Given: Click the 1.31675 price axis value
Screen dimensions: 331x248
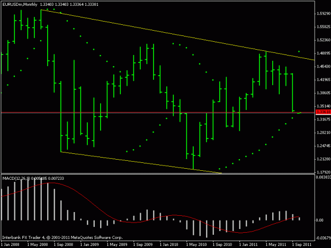Looking at the screenshot, I should coord(324,120).
